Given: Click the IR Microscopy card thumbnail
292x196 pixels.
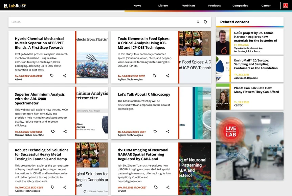Looking at the screenshot, I should [195, 113].
